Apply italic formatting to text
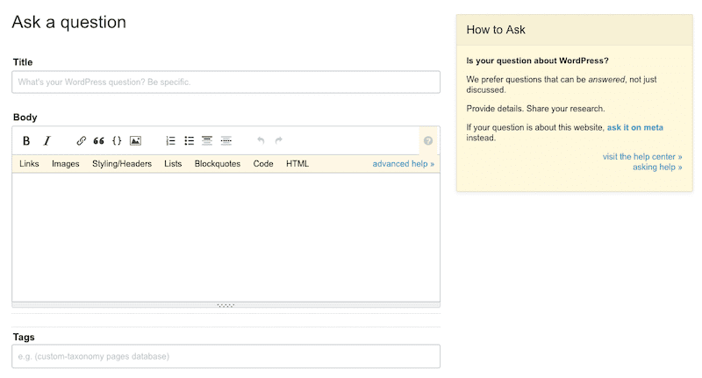Image resolution: width=702 pixels, height=378 pixels. tap(47, 140)
